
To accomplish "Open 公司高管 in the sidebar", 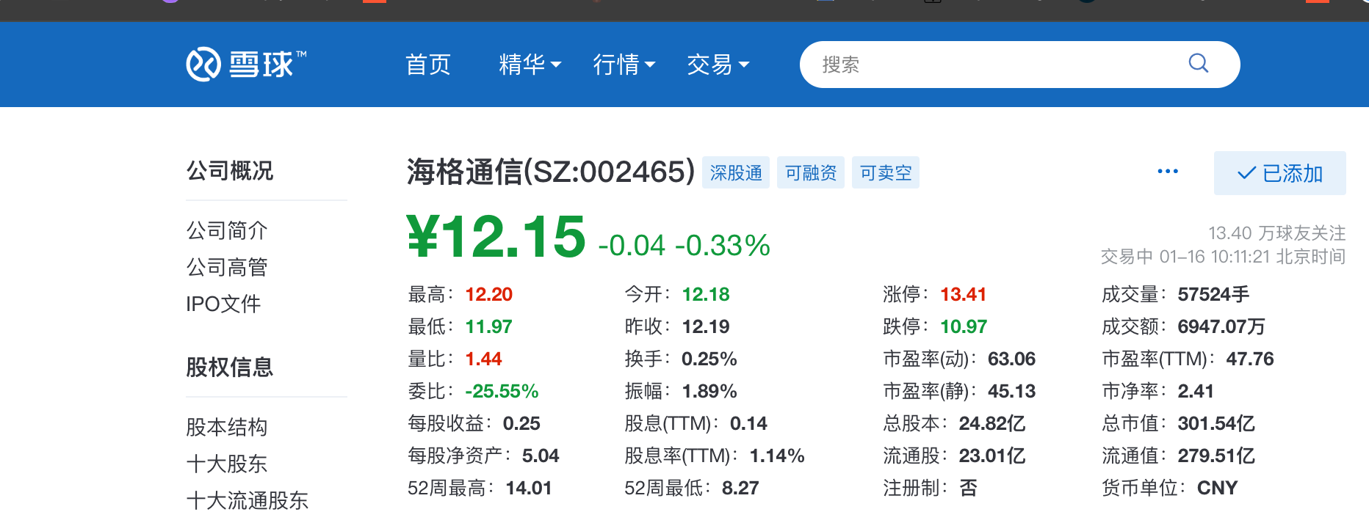I will click(227, 267).
